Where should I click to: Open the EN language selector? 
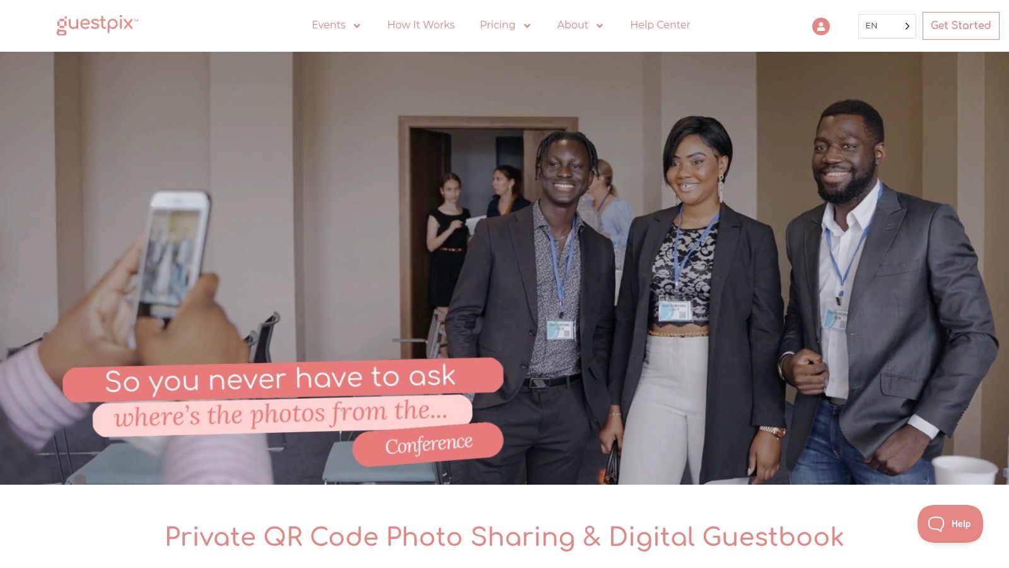click(x=887, y=26)
